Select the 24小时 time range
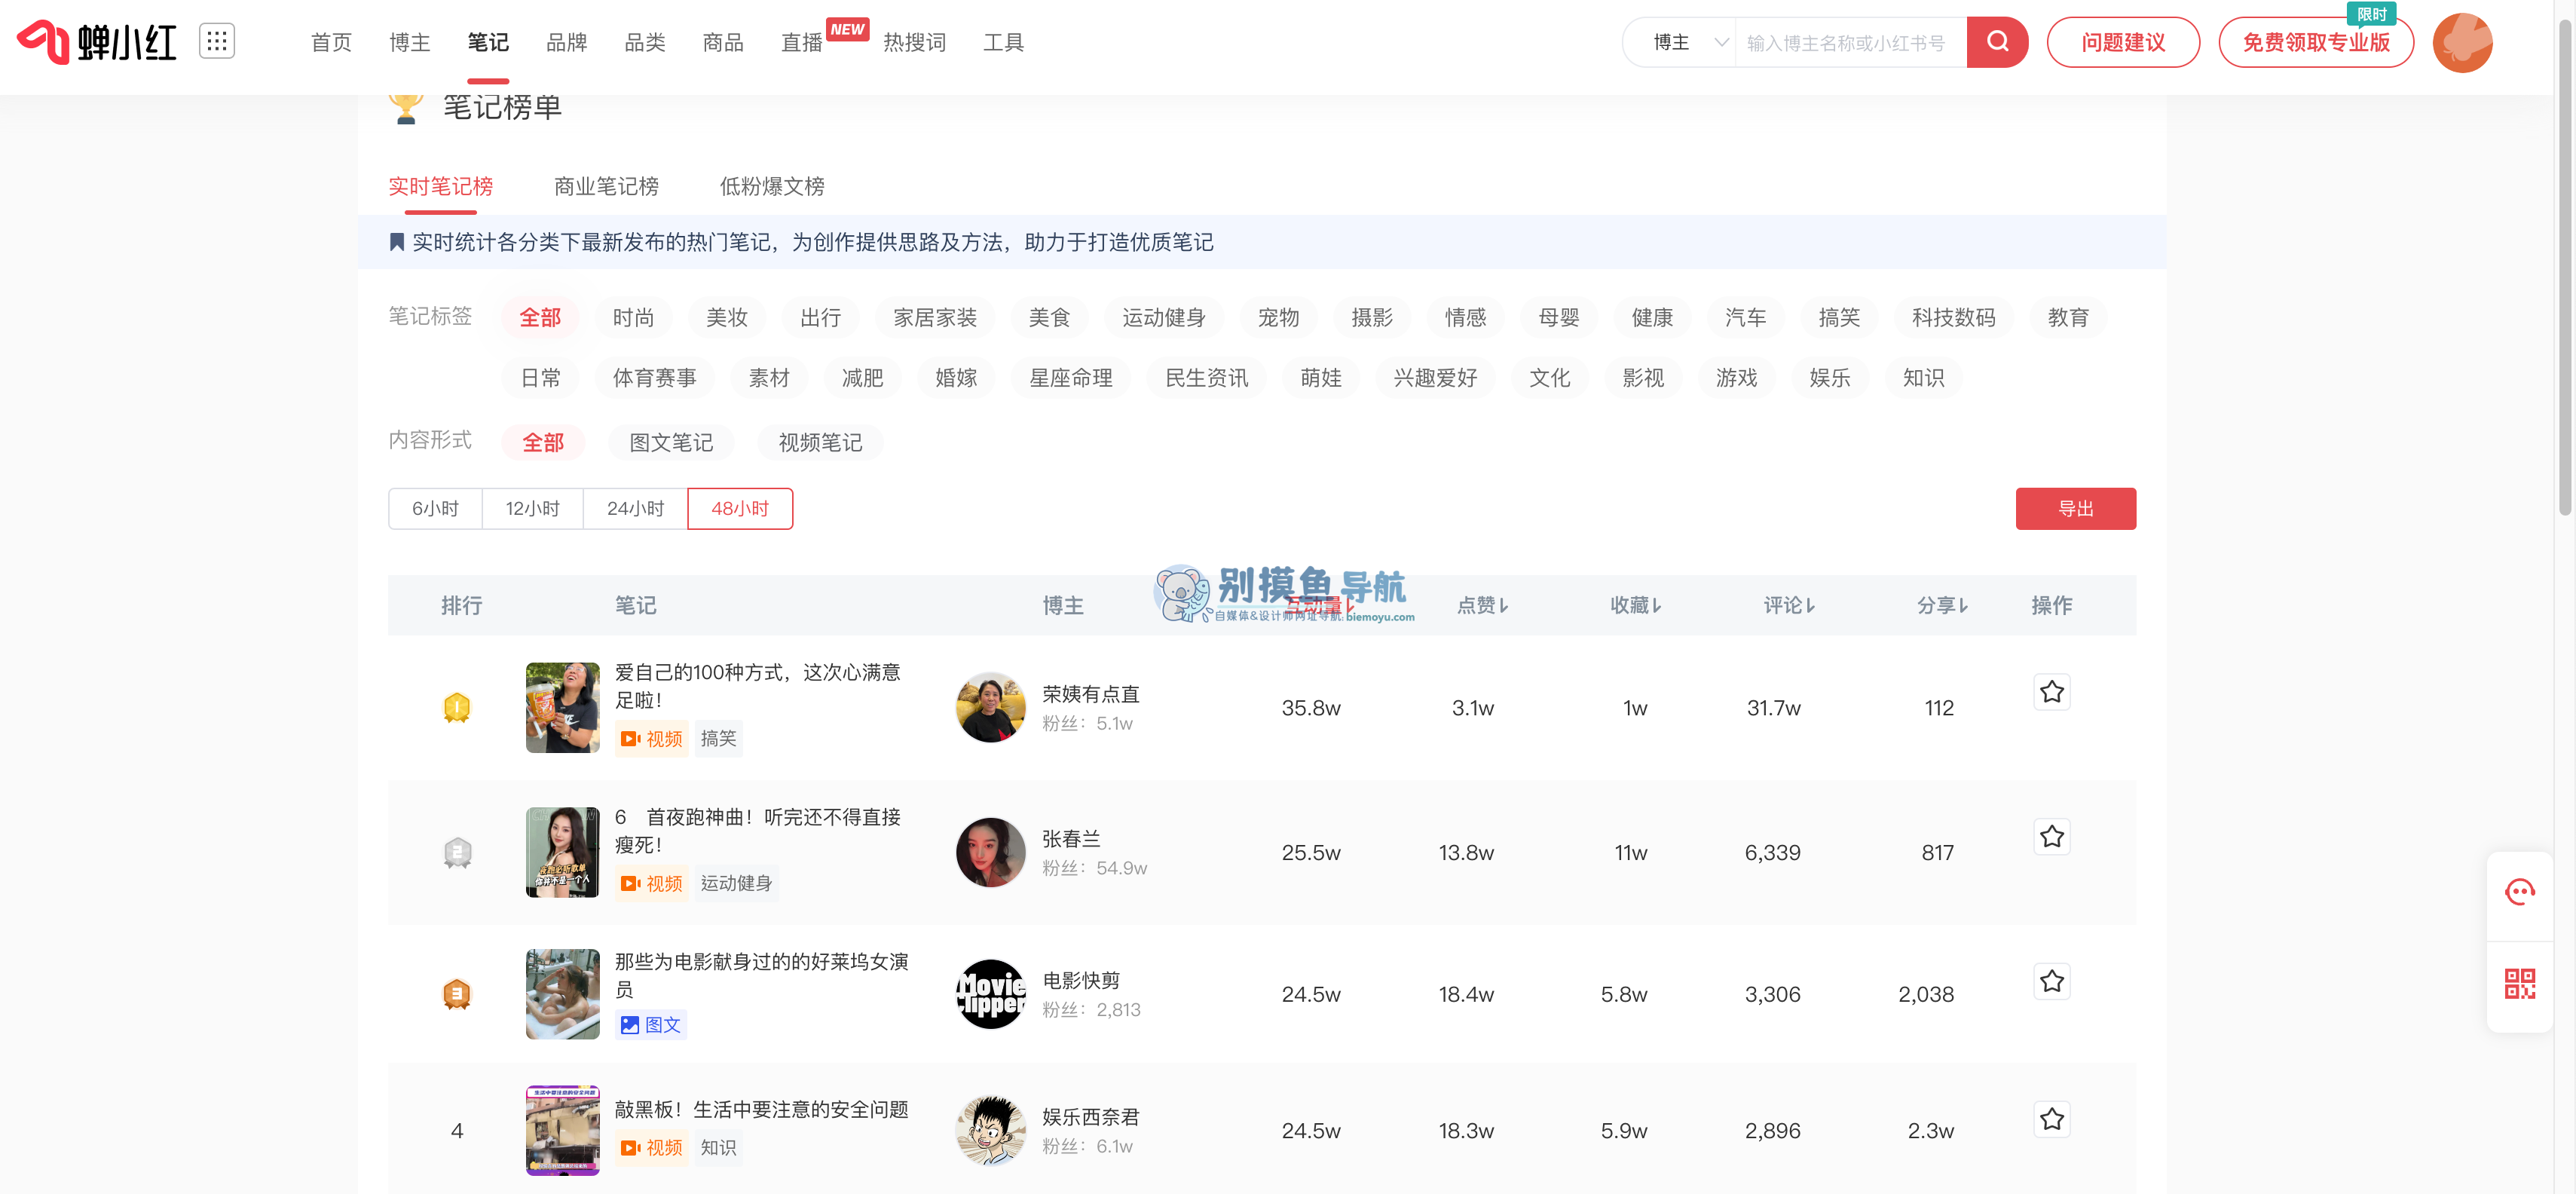2576x1194 pixels. pyautogui.click(x=635, y=509)
